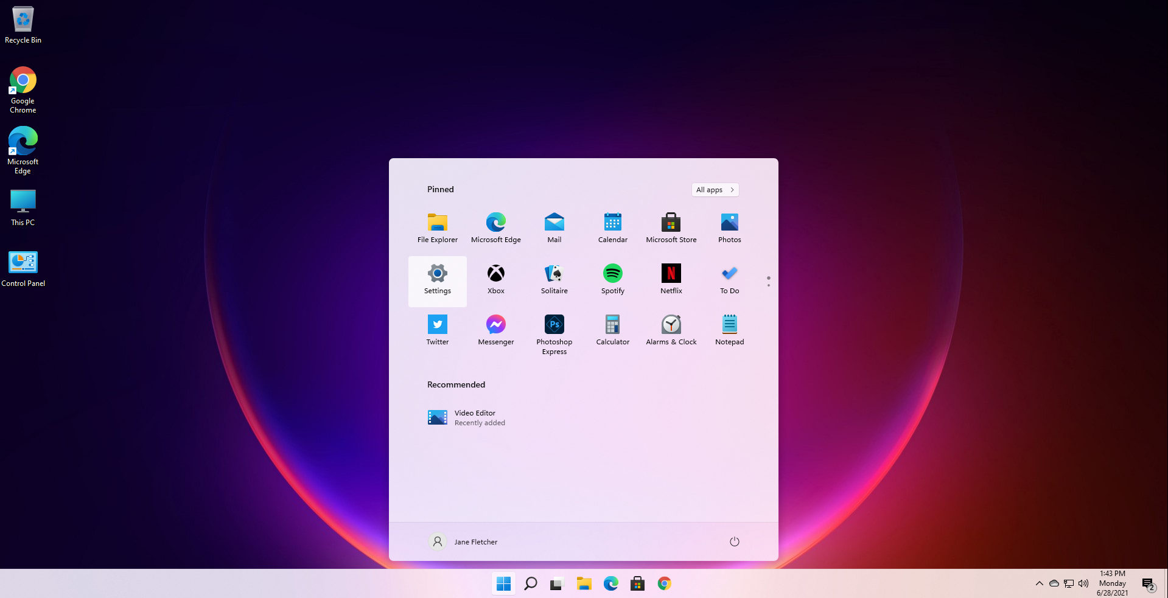Select Microsoft Edge desktop shortcut
The width and height of the screenshot is (1168, 598).
click(x=23, y=151)
